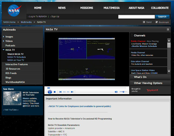Open Interactive Features
This screenshot has width=174, height=136.
tap(17, 64)
